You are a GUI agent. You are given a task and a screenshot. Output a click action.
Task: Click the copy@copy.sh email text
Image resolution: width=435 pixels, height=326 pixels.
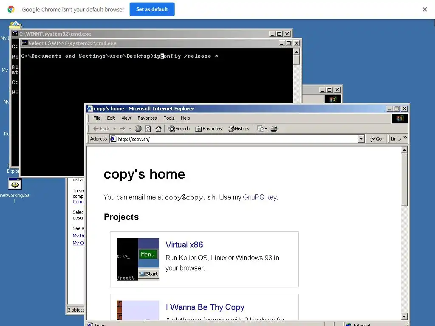pyautogui.click(x=190, y=197)
